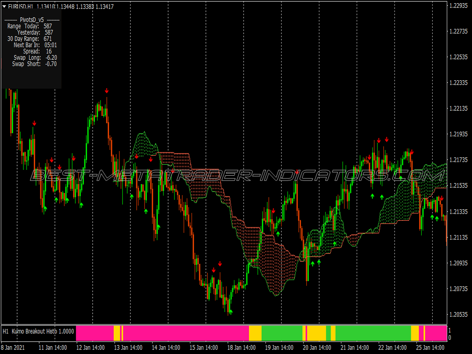Click the 1.22135 price axis label
This screenshot has width=472, height=354.
(459, 109)
